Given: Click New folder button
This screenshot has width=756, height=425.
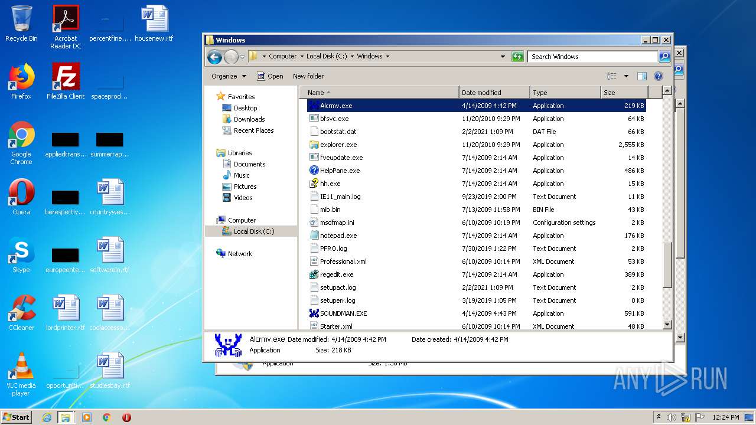Looking at the screenshot, I should [x=308, y=76].
